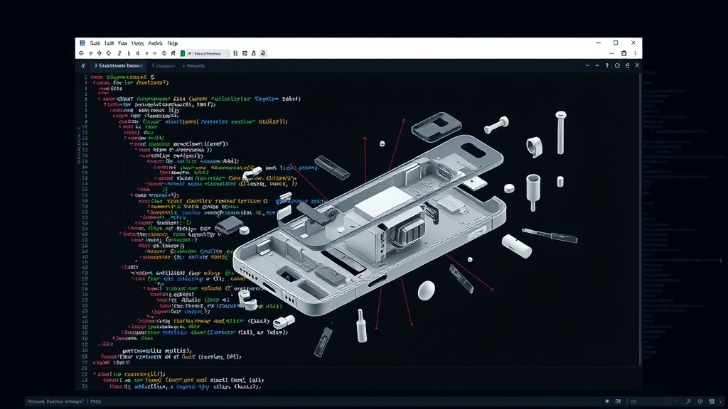Click the wrench icon in status bar
Viewport: 728px width, 409px height.
pos(688,402)
